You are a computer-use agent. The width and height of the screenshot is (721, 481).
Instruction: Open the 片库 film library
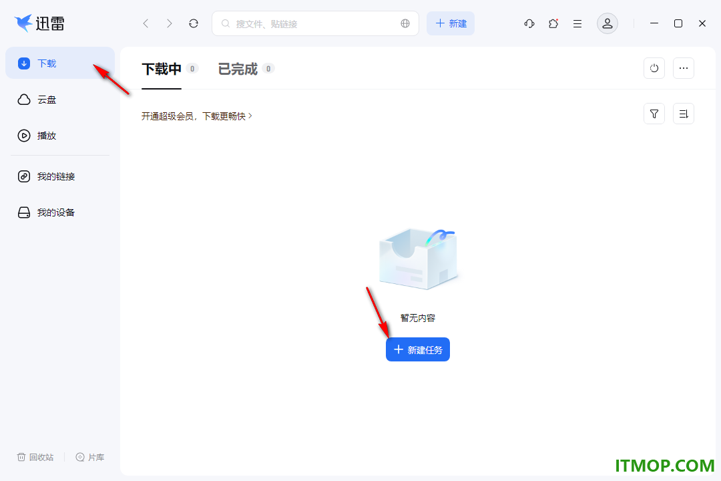(90, 457)
